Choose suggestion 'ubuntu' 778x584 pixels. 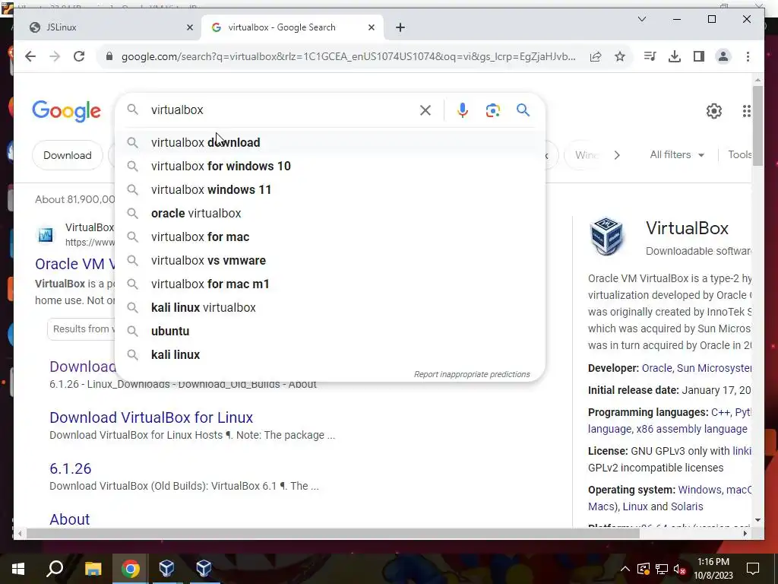[330, 332]
